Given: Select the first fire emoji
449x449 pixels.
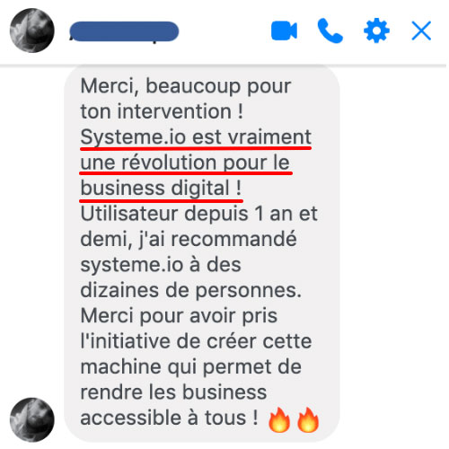Looking at the screenshot, I should point(279,419).
